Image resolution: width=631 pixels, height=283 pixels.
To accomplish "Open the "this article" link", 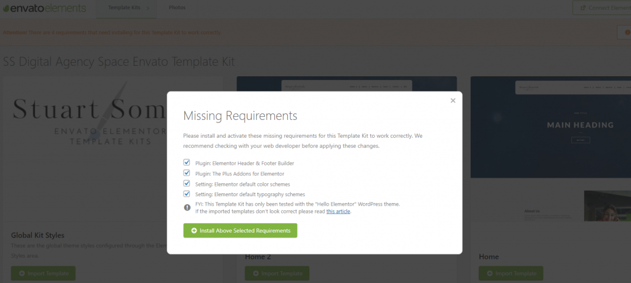I will pos(338,211).
